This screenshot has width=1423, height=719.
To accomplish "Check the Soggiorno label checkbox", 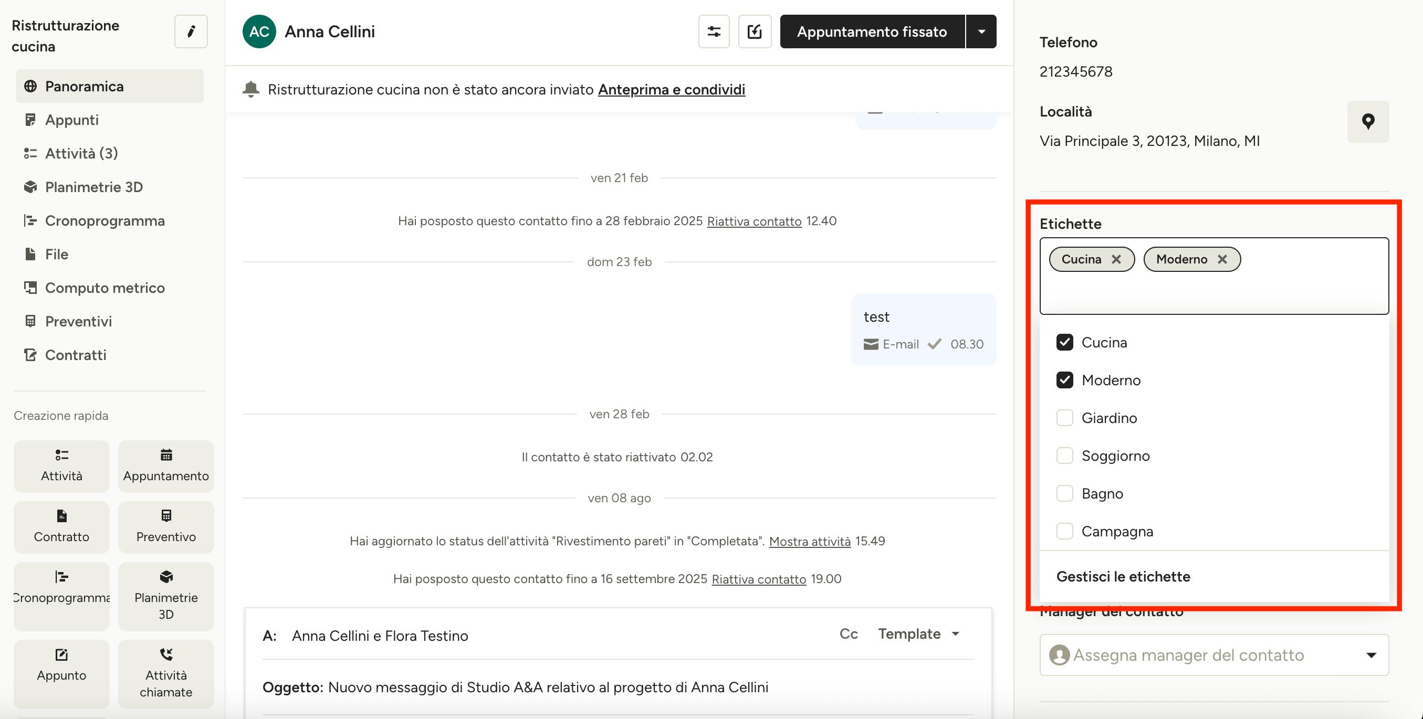I will click(1064, 456).
